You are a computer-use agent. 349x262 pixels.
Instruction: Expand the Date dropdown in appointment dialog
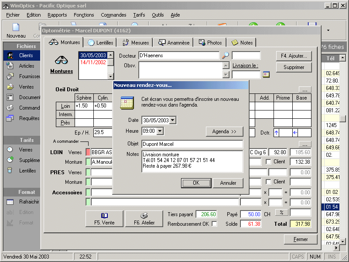pyautogui.click(x=173, y=120)
